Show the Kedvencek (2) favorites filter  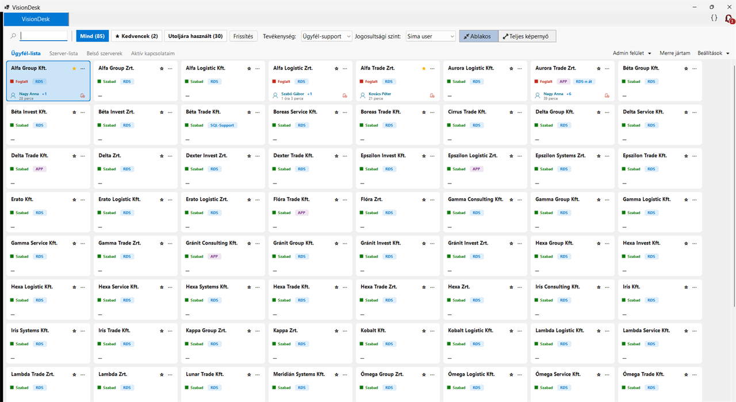point(137,36)
